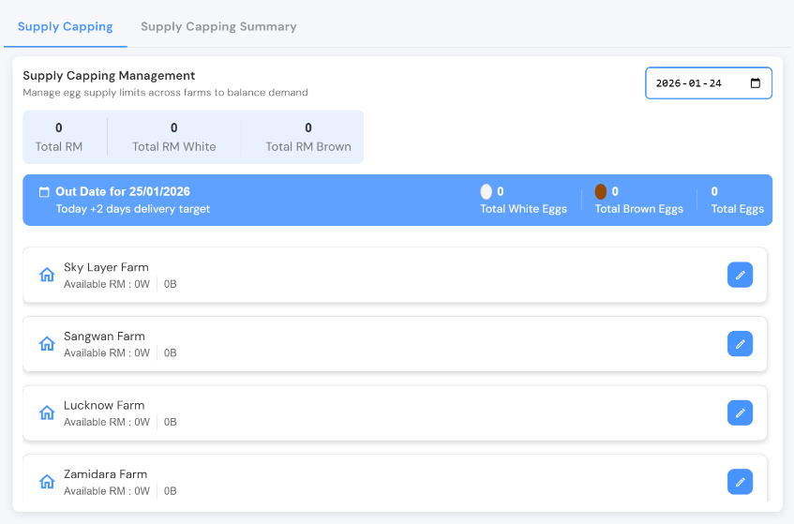Image resolution: width=794 pixels, height=524 pixels.
Task: Click the brown egg icon
Action: [x=601, y=191]
